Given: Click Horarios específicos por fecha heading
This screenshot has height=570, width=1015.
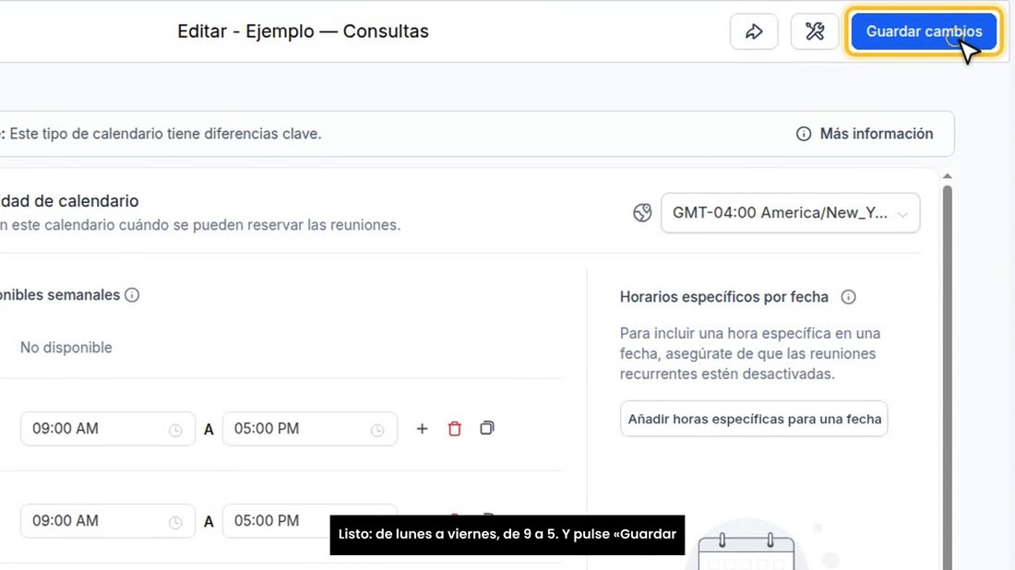Looking at the screenshot, I should tap(723, 297).
